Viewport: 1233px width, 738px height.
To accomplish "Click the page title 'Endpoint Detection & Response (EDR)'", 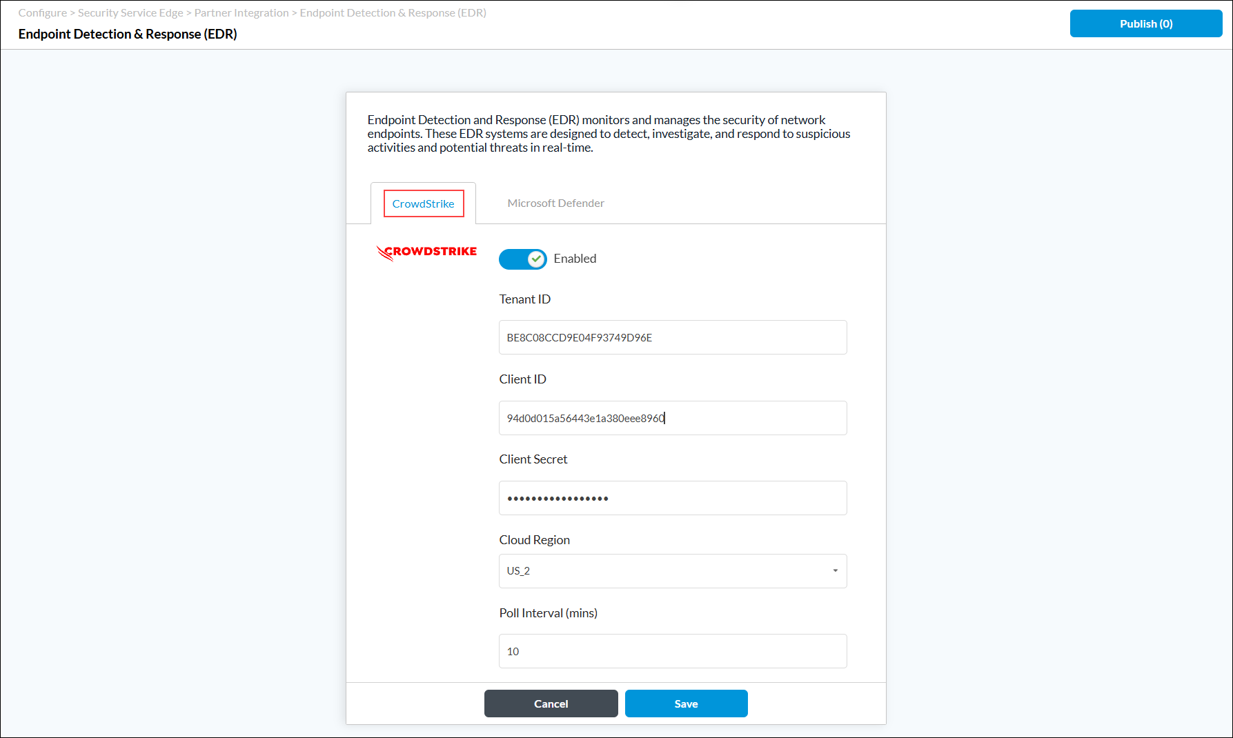I will tap(128, 34).
